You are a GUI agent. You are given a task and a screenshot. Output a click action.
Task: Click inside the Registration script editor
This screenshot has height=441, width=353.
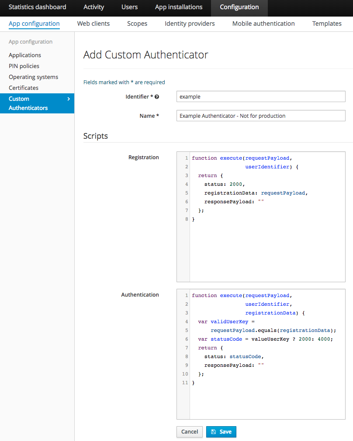pos(261,217)
